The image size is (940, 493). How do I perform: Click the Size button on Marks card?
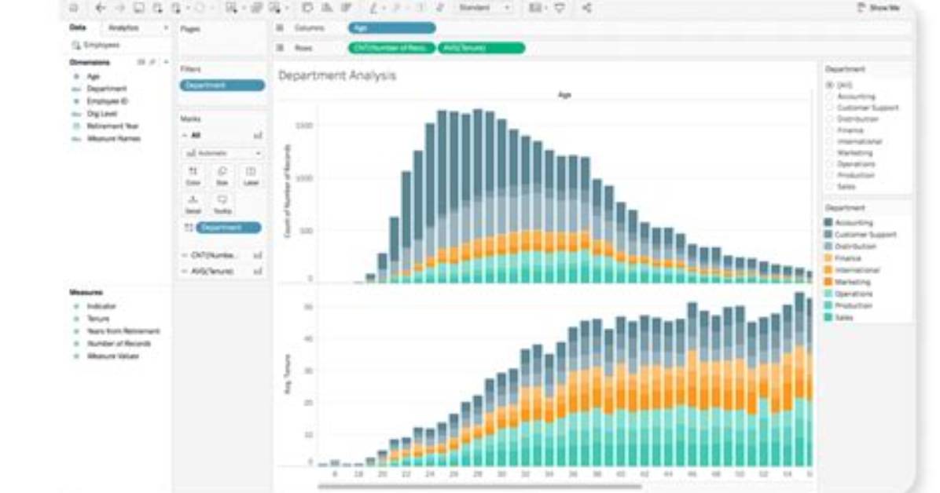[222, 176]
